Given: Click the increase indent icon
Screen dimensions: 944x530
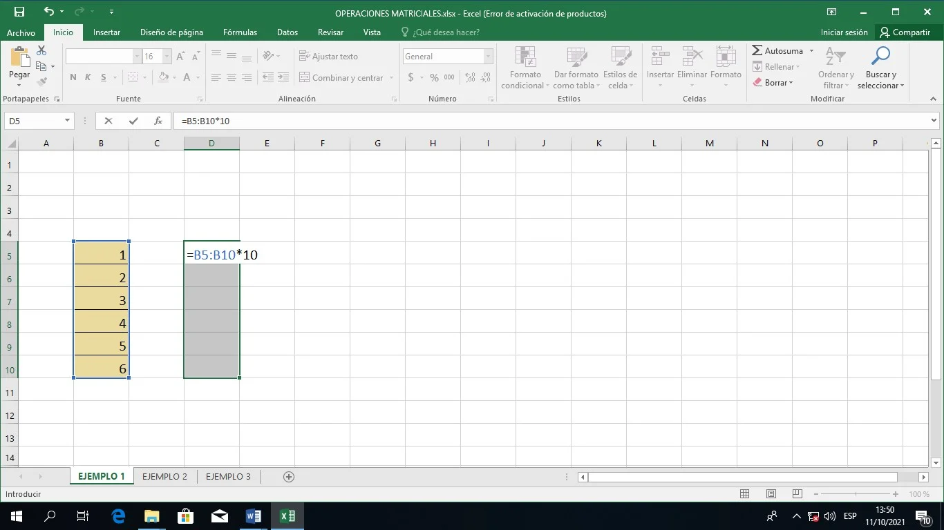Looking at the screenshot, I should pyautogui.click(x=283, y=78).
